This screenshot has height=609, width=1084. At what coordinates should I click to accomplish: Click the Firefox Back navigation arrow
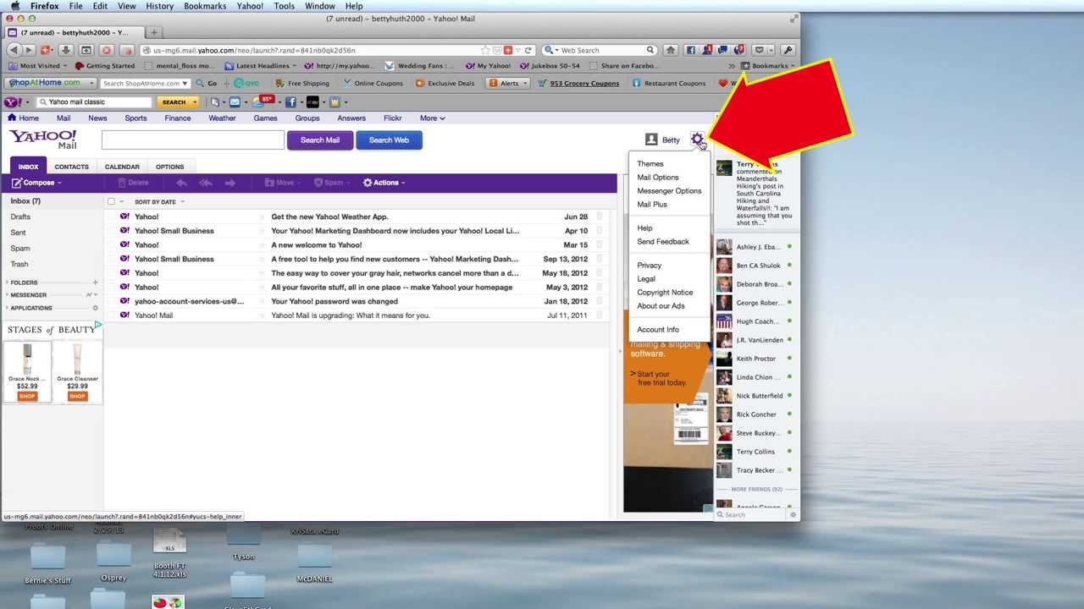click(12, 50)
